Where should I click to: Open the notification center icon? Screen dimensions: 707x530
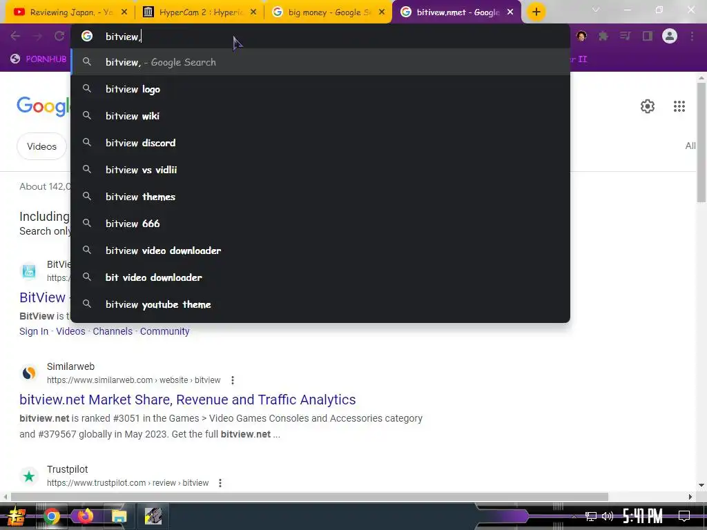click(x=684, y=516)
